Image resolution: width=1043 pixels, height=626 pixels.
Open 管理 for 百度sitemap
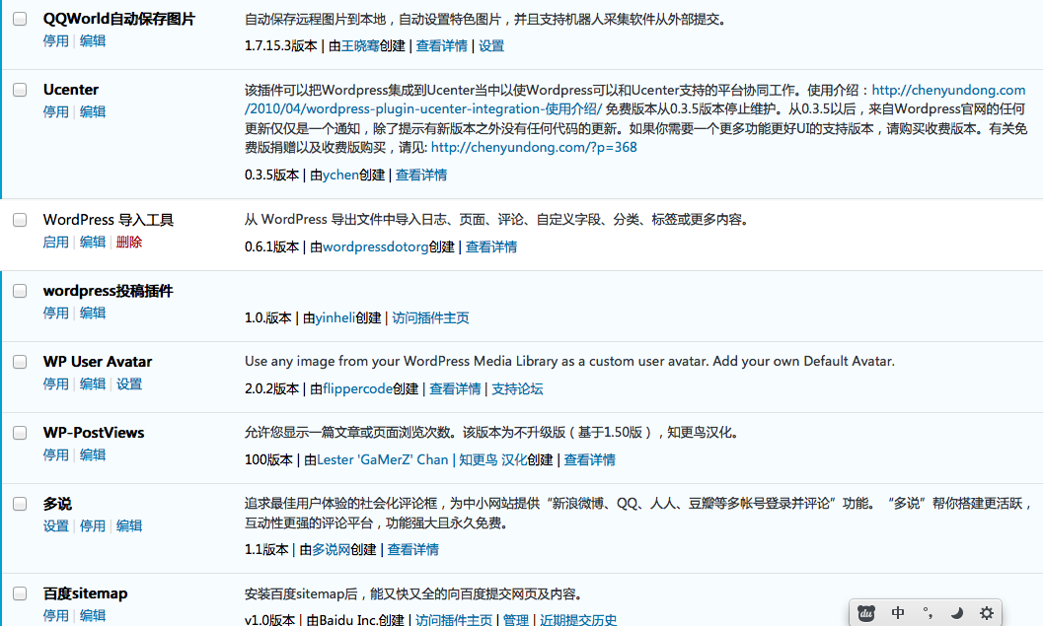[x=515, y=620]
